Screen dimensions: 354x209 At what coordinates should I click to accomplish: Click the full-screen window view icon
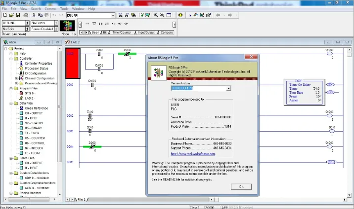tap(169, 15)
